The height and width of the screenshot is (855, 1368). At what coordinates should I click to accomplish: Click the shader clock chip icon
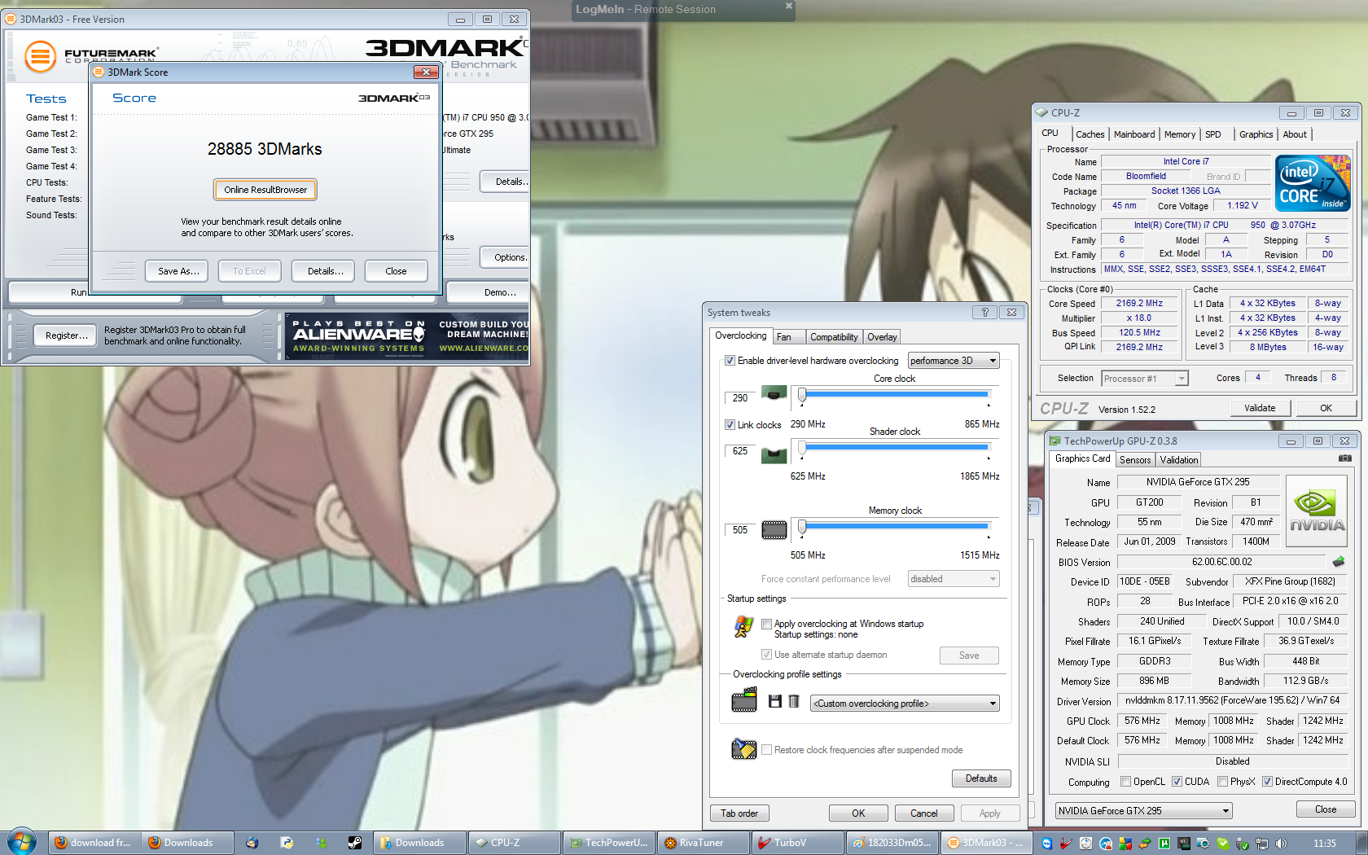point(774,454)
